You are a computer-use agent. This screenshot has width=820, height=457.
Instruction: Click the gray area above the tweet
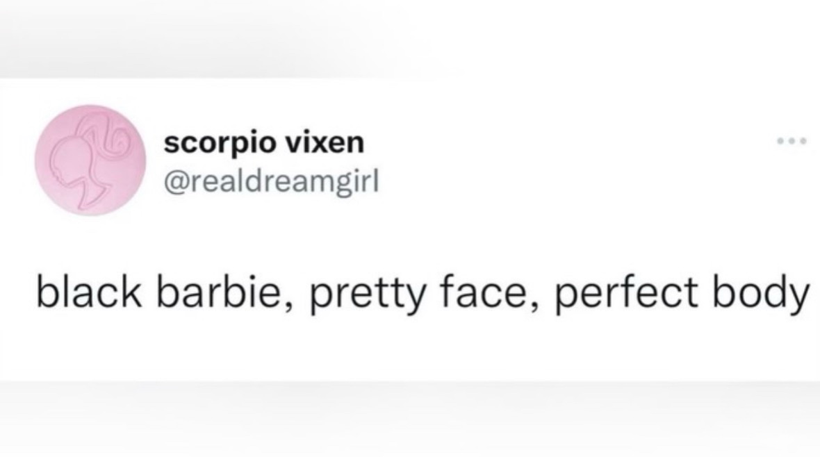coord(410,39)
